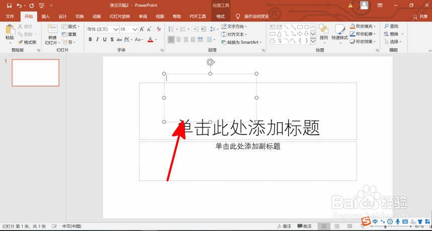Click the New Slide (新建幻灯片) icon
This screenshot has width=432, height=231.
click(x=52, y=29)
